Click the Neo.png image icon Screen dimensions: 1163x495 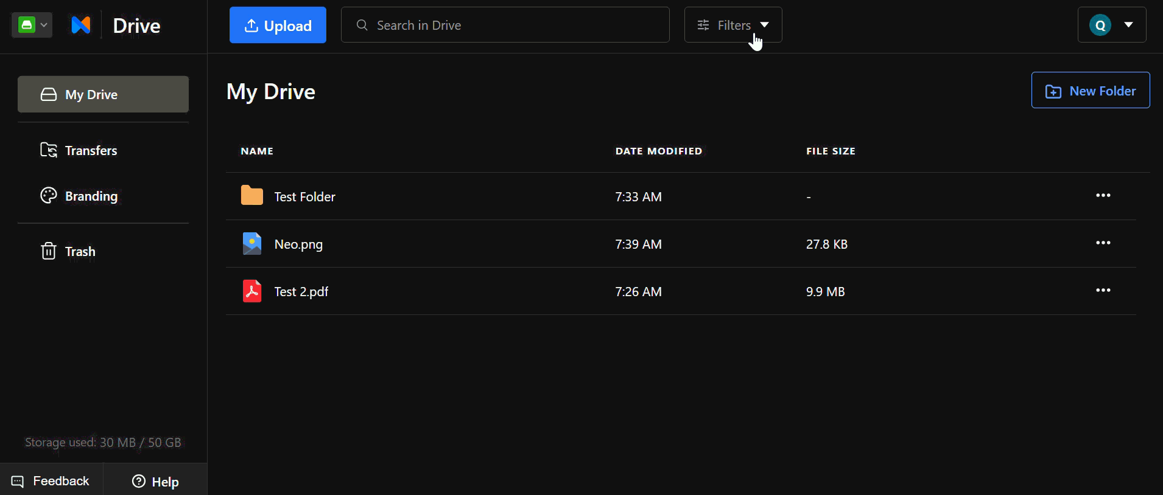(x=251, y=243)
